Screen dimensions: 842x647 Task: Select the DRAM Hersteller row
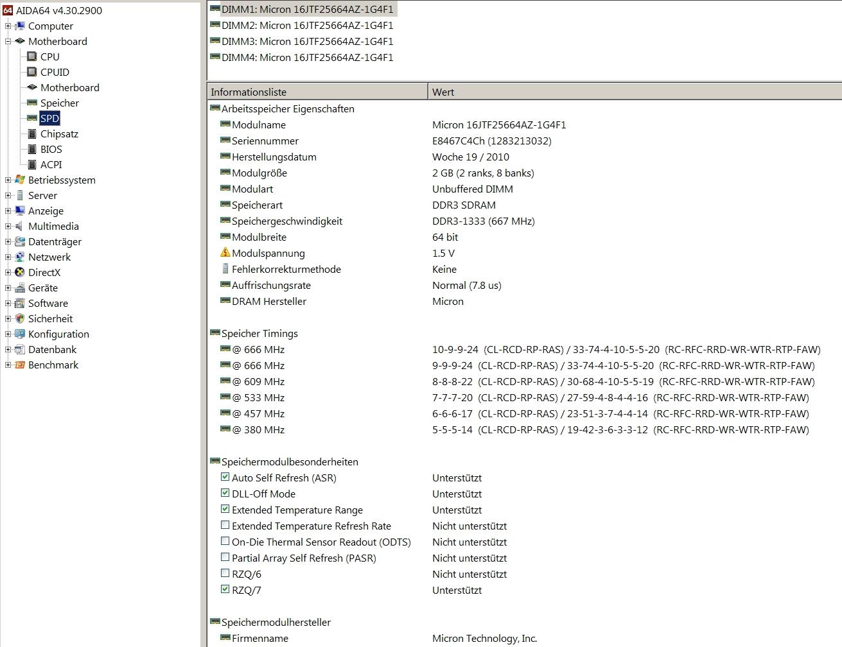click(524, 301)
